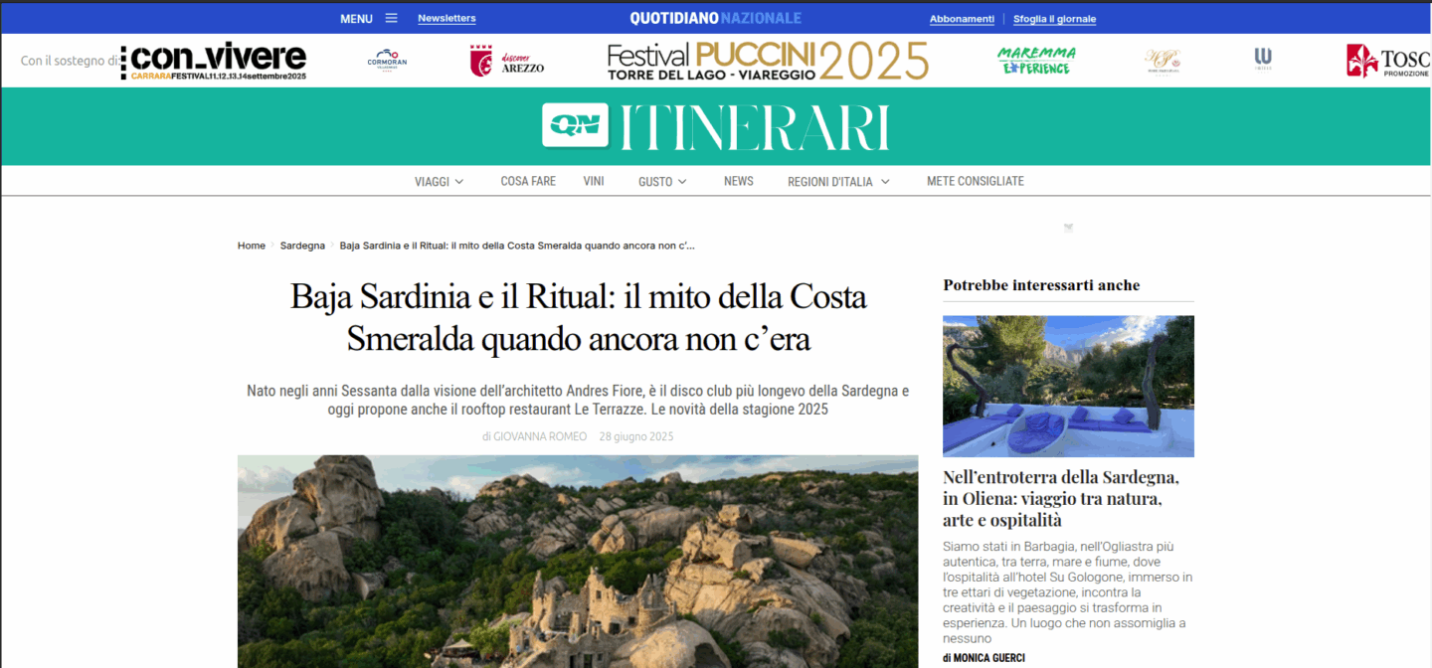Open the hamburger MENU icon
Viewport: 1432px width, 668px height.
pyautogui.click(x=391, y=18)
